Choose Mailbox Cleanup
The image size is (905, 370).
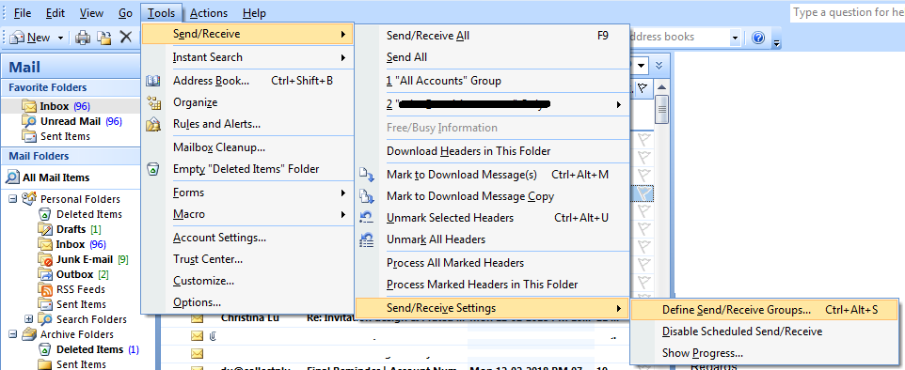click(247, 146)
